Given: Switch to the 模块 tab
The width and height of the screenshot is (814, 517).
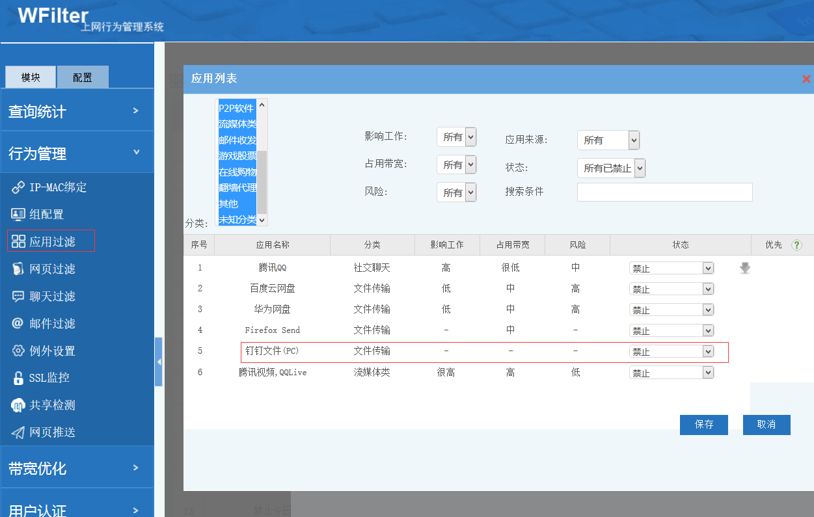Looking at the screenshot, I should 31,77.
